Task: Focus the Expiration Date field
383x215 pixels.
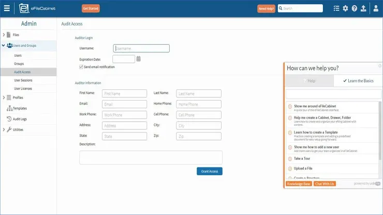Action: (x=124, y=59)
